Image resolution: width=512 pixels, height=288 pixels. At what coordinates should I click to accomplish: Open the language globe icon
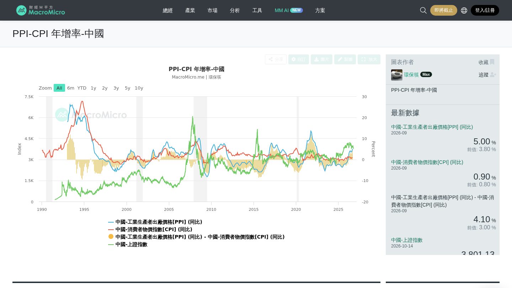(x=464, y=10)
